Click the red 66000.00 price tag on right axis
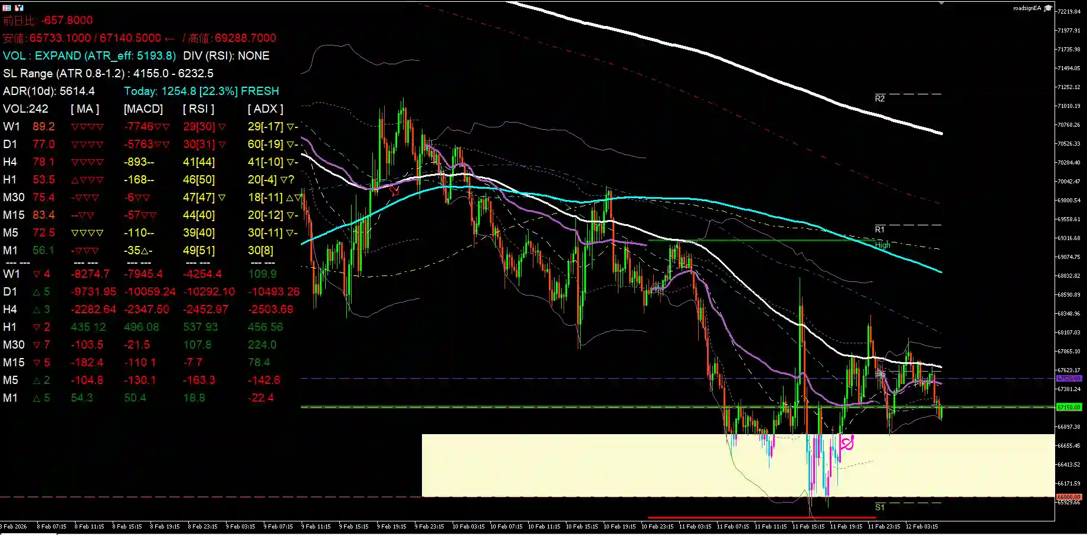 1069,496
